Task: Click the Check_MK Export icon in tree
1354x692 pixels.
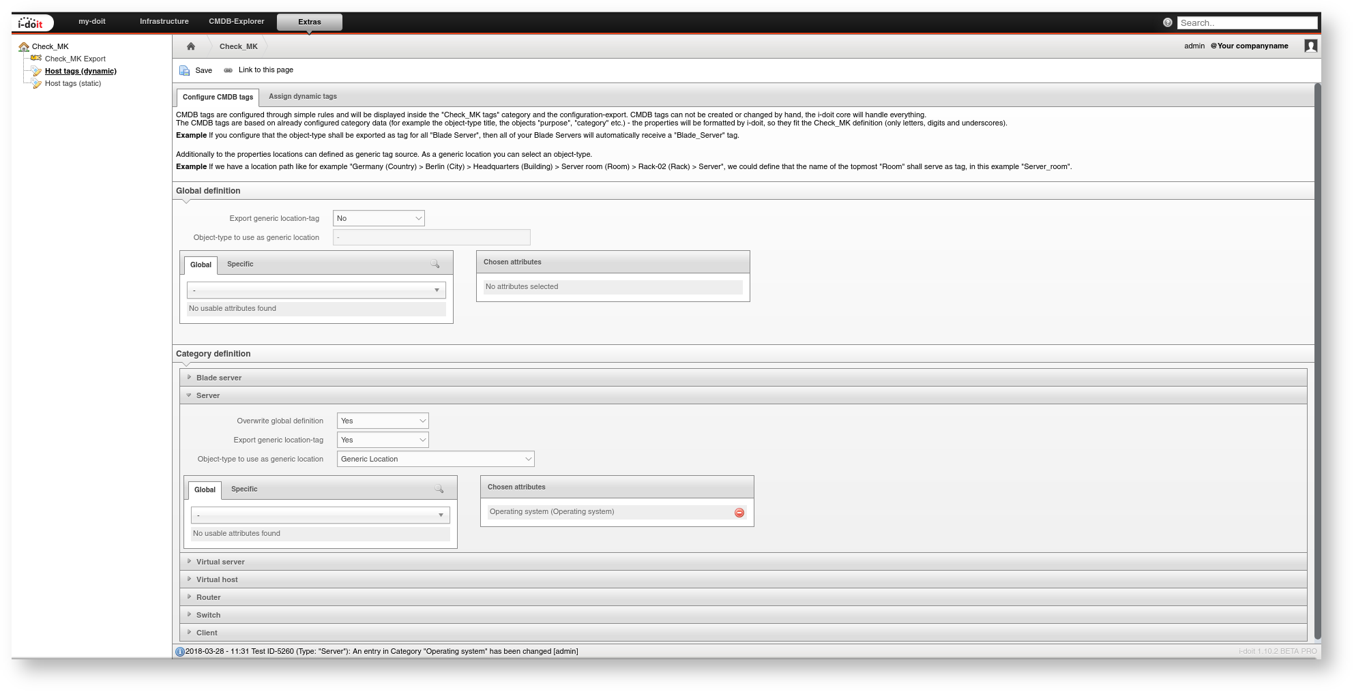Action: click(x=36, y=59)
